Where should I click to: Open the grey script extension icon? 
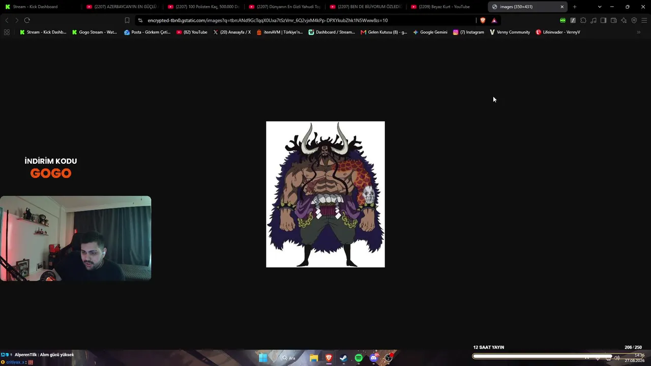tap(573, 20)
